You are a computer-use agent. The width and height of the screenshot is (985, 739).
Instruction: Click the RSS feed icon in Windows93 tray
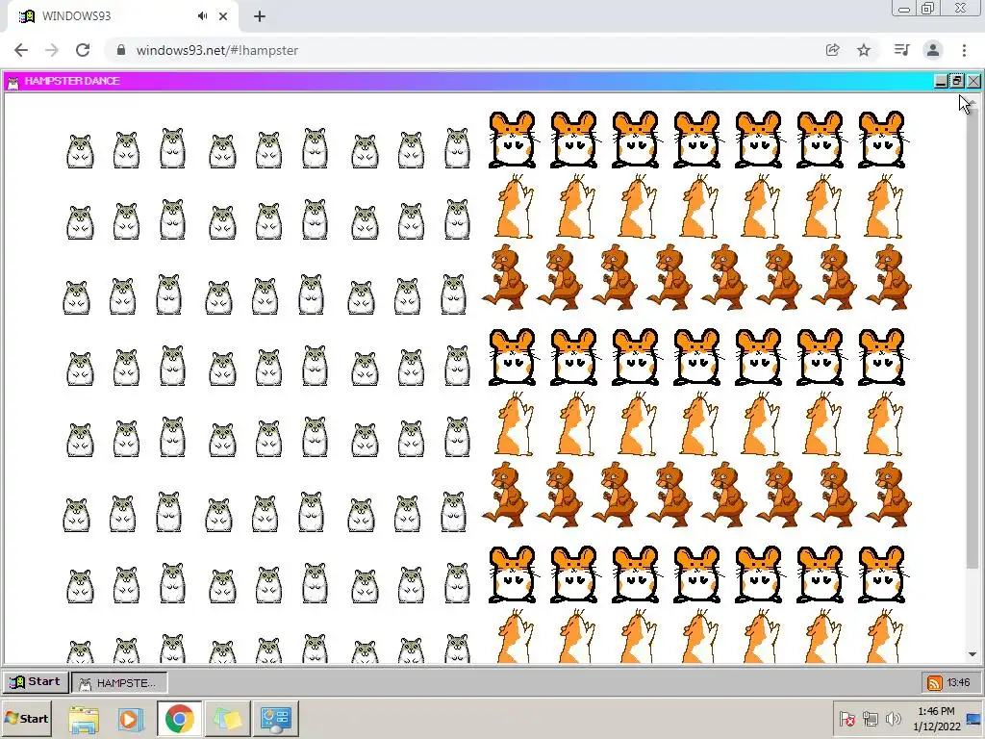pyautogui.click(x=935, y=682)
